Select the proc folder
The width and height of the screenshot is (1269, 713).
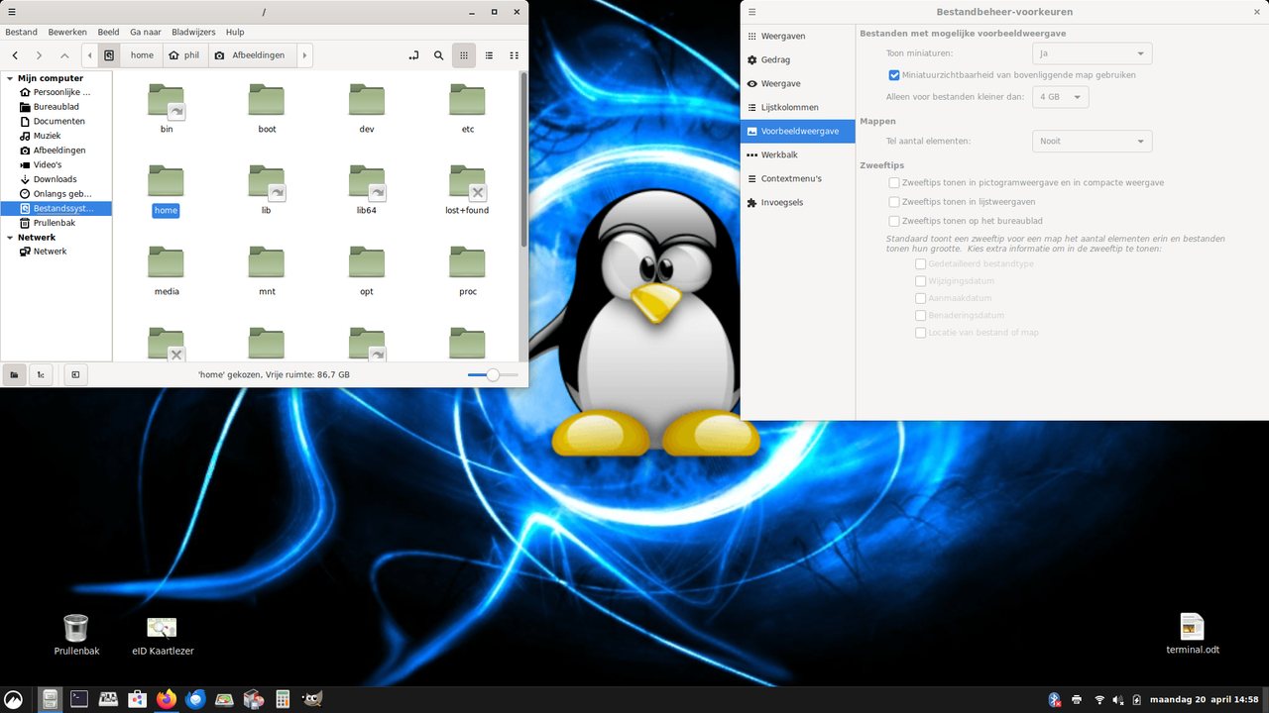[x=468, y=270]
